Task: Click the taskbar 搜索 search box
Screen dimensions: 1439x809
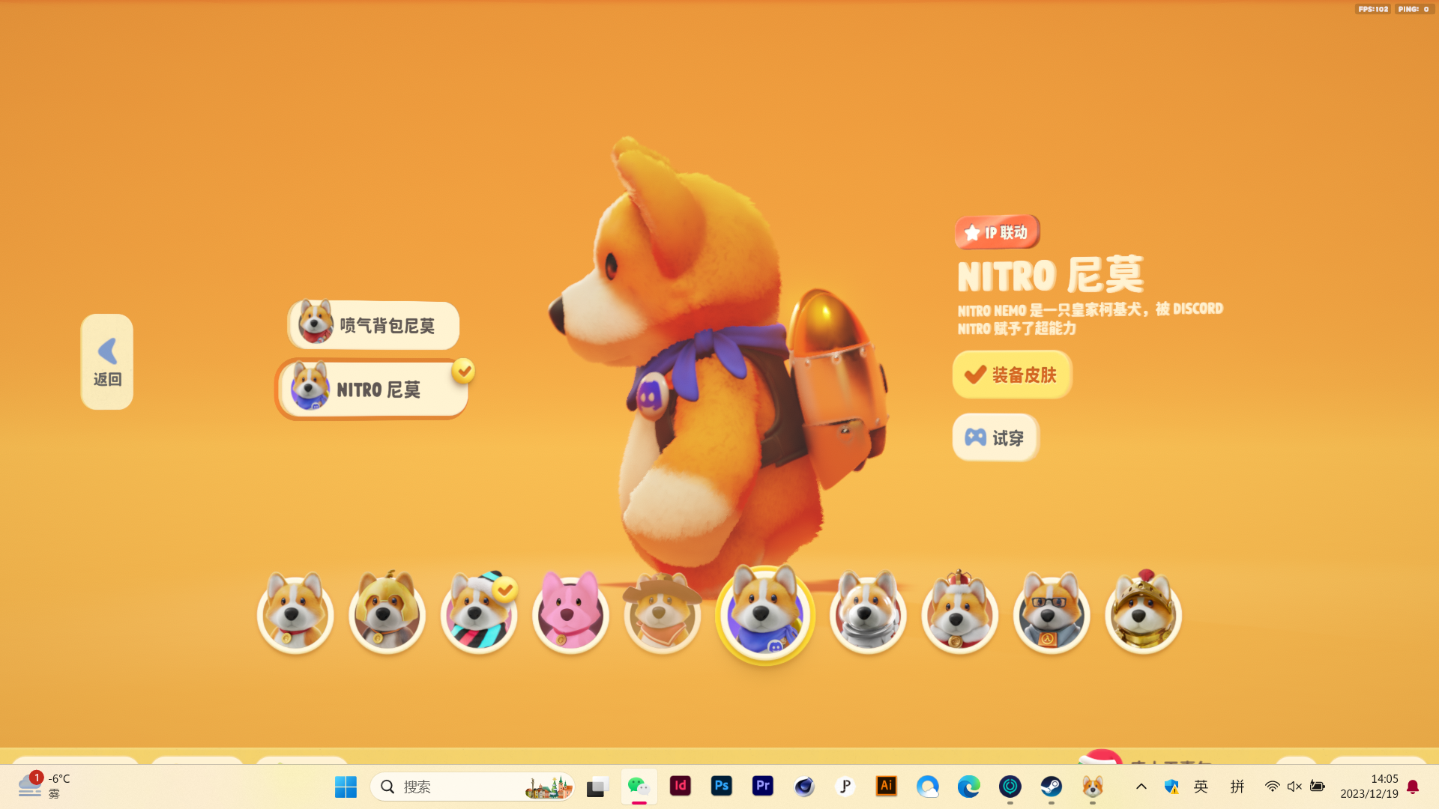Action: click(472, 787)
